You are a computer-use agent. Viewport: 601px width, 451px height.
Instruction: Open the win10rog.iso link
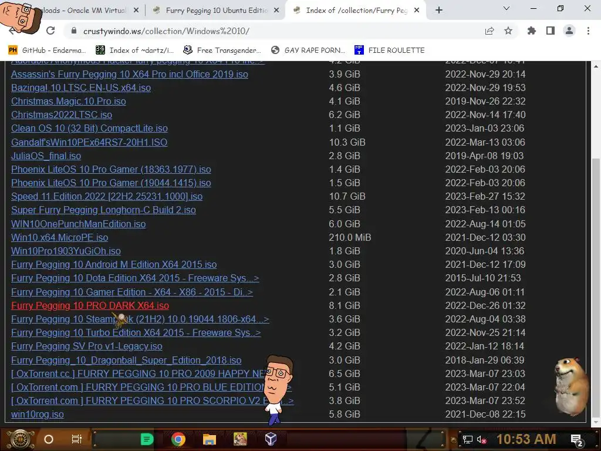click(38, 414)
